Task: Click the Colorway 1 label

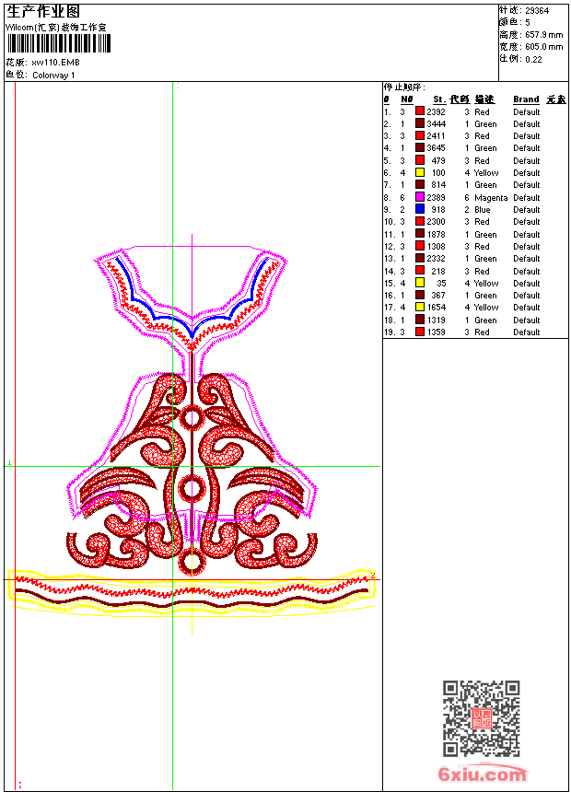Action: coord(53,76)
